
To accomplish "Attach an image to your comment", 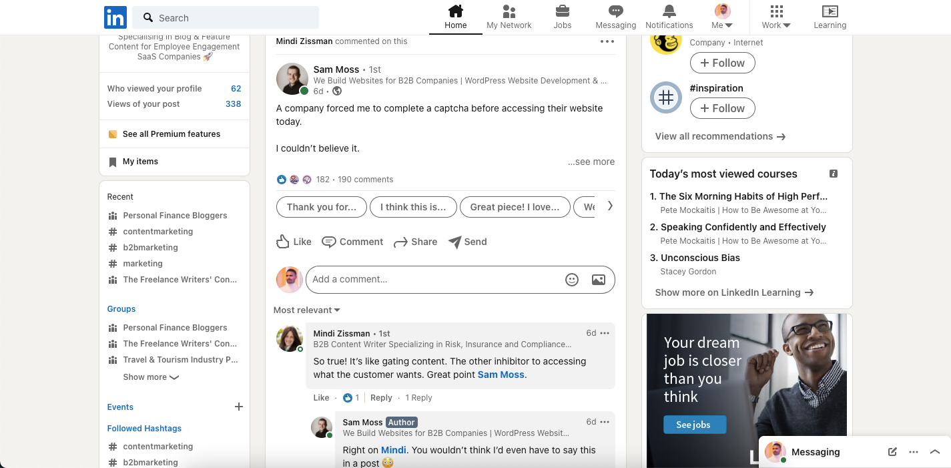I will point(599,280).
